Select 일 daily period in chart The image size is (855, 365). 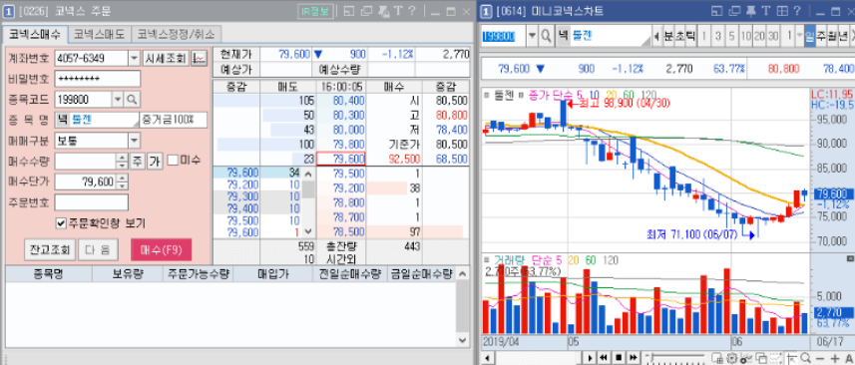point(809,37)
